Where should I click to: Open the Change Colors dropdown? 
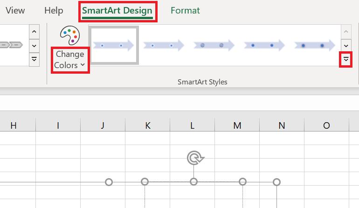click(x=70, y=60)
